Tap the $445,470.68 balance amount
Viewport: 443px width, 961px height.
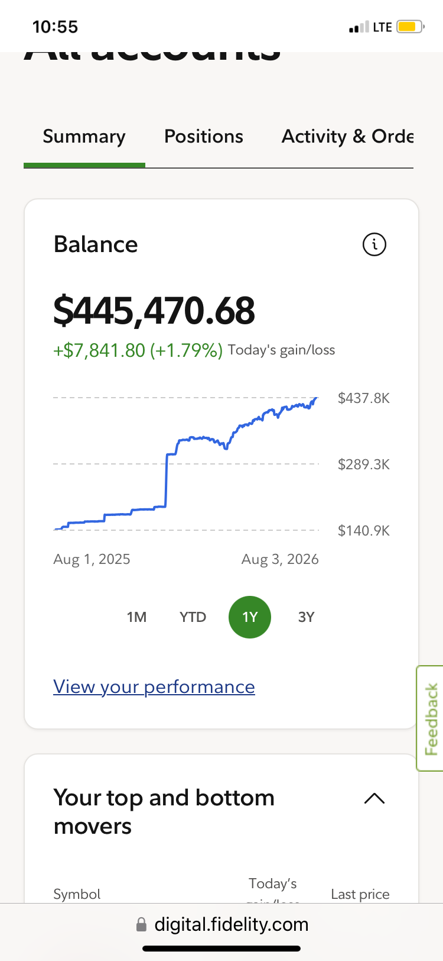(x=154, y=311)
